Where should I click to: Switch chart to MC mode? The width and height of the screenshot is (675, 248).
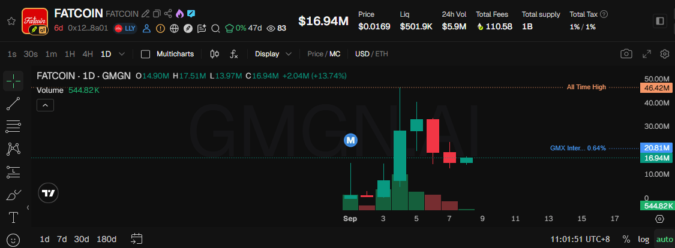pos(335,54)
